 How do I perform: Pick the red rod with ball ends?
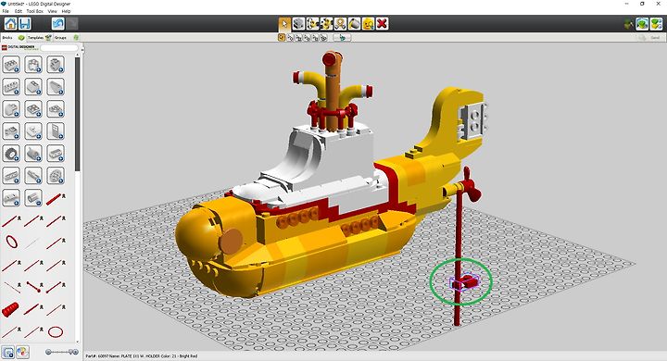tap(33, 287)
